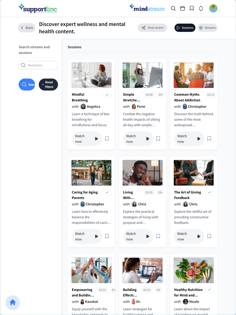The image size is (236, 315).
Task: Switch to the Streams view
Action: [207, 28]
